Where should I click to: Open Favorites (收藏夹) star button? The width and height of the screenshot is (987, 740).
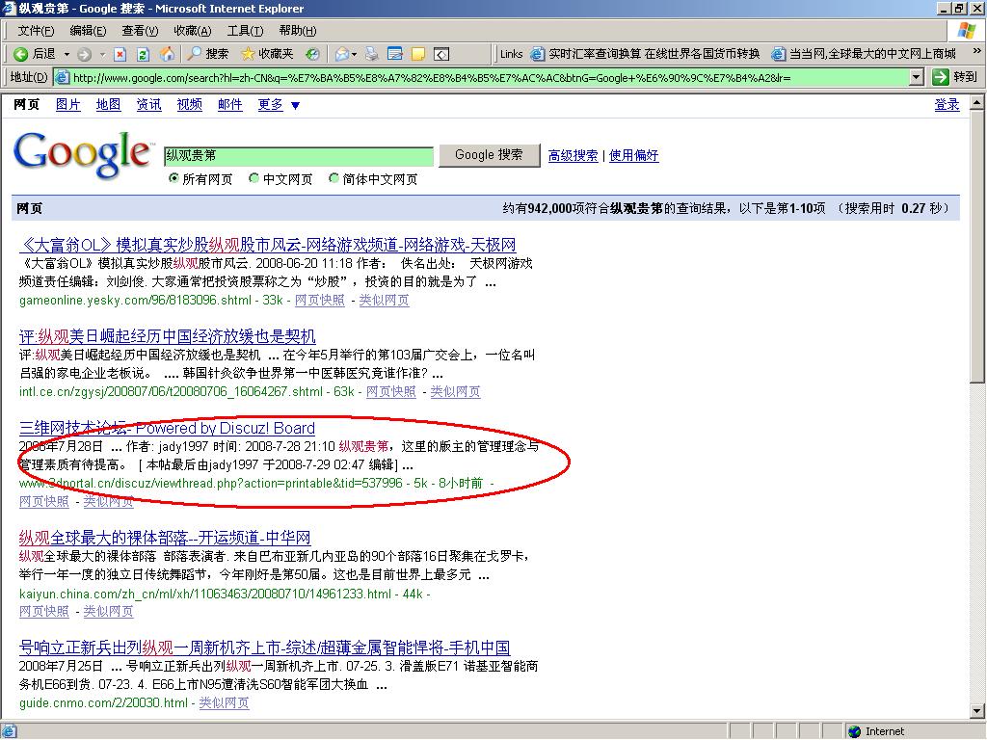[x=267, y=54]
